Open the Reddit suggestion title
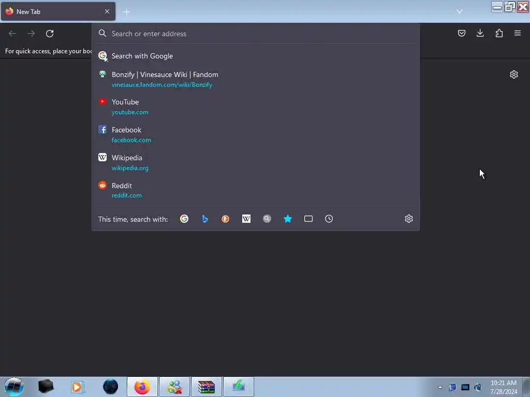530x397 pixels. [122, 186]
